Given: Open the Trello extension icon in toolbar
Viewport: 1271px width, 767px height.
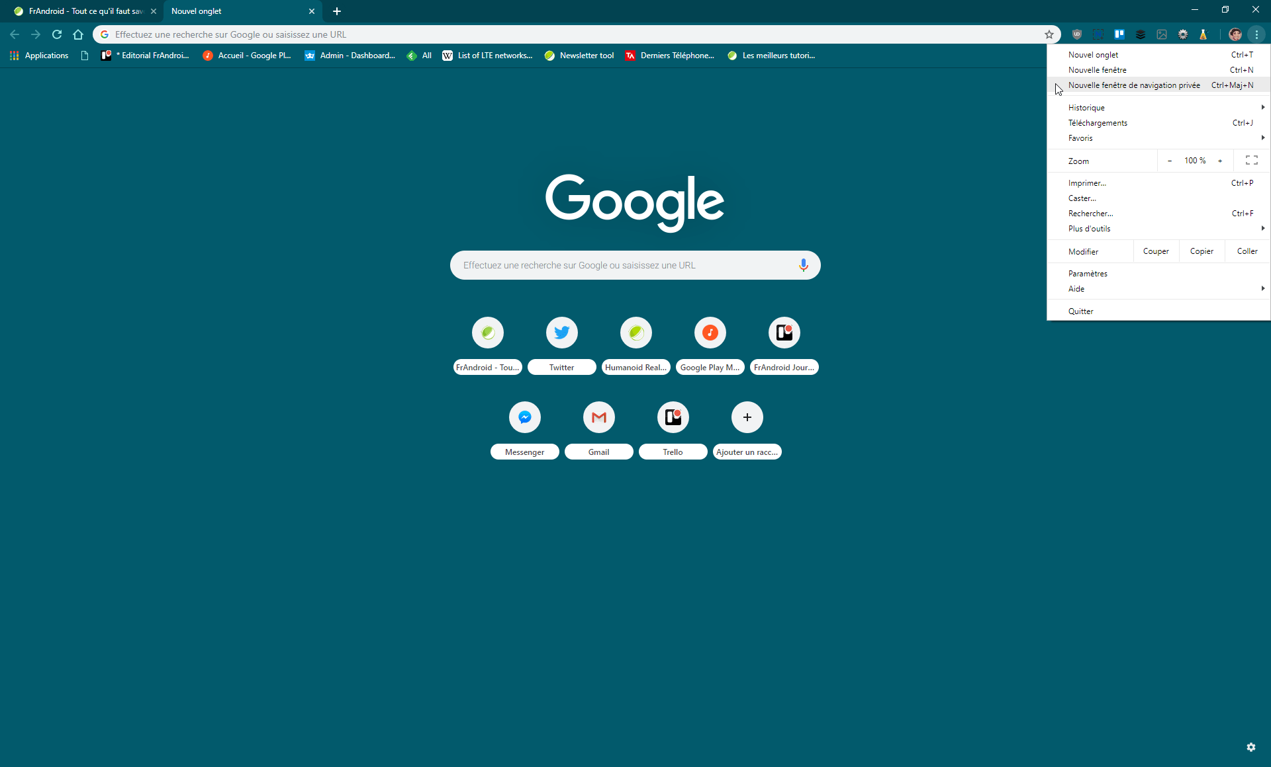Looking at the screenshot, I should tap(1119, 34).
